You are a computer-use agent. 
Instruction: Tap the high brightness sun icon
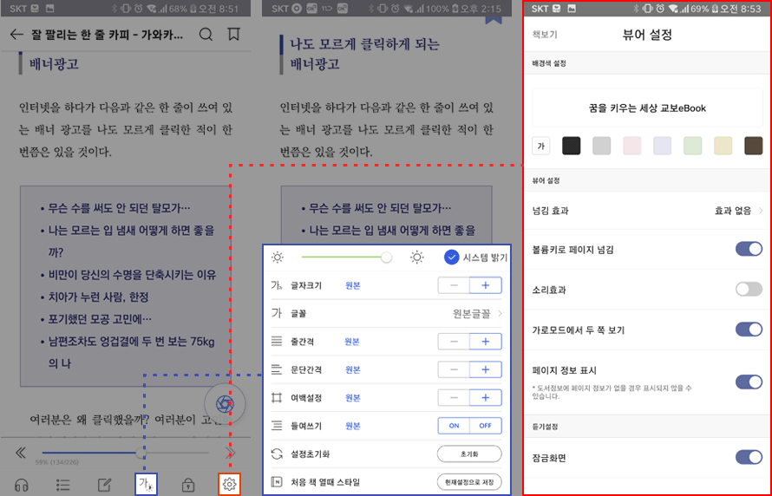pyautogui.click(x=417, y=258)
